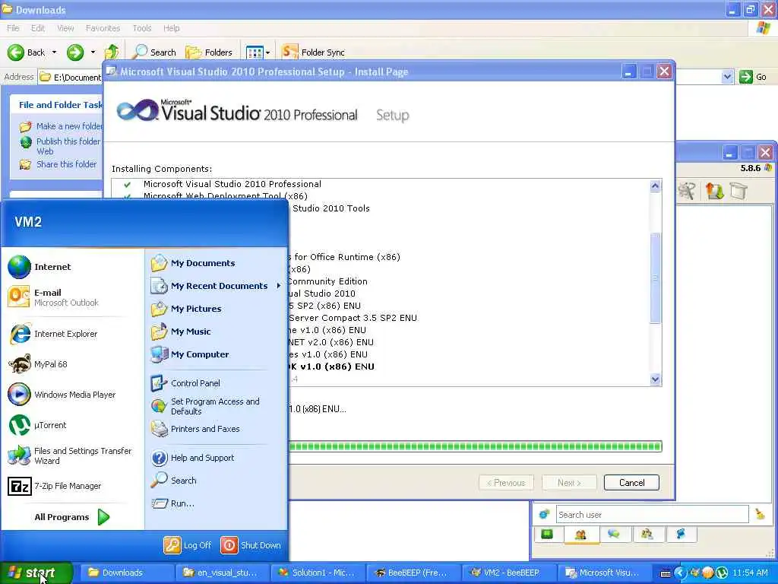
Task: Click the Forward arrow in Explorer
Action: 75,52
